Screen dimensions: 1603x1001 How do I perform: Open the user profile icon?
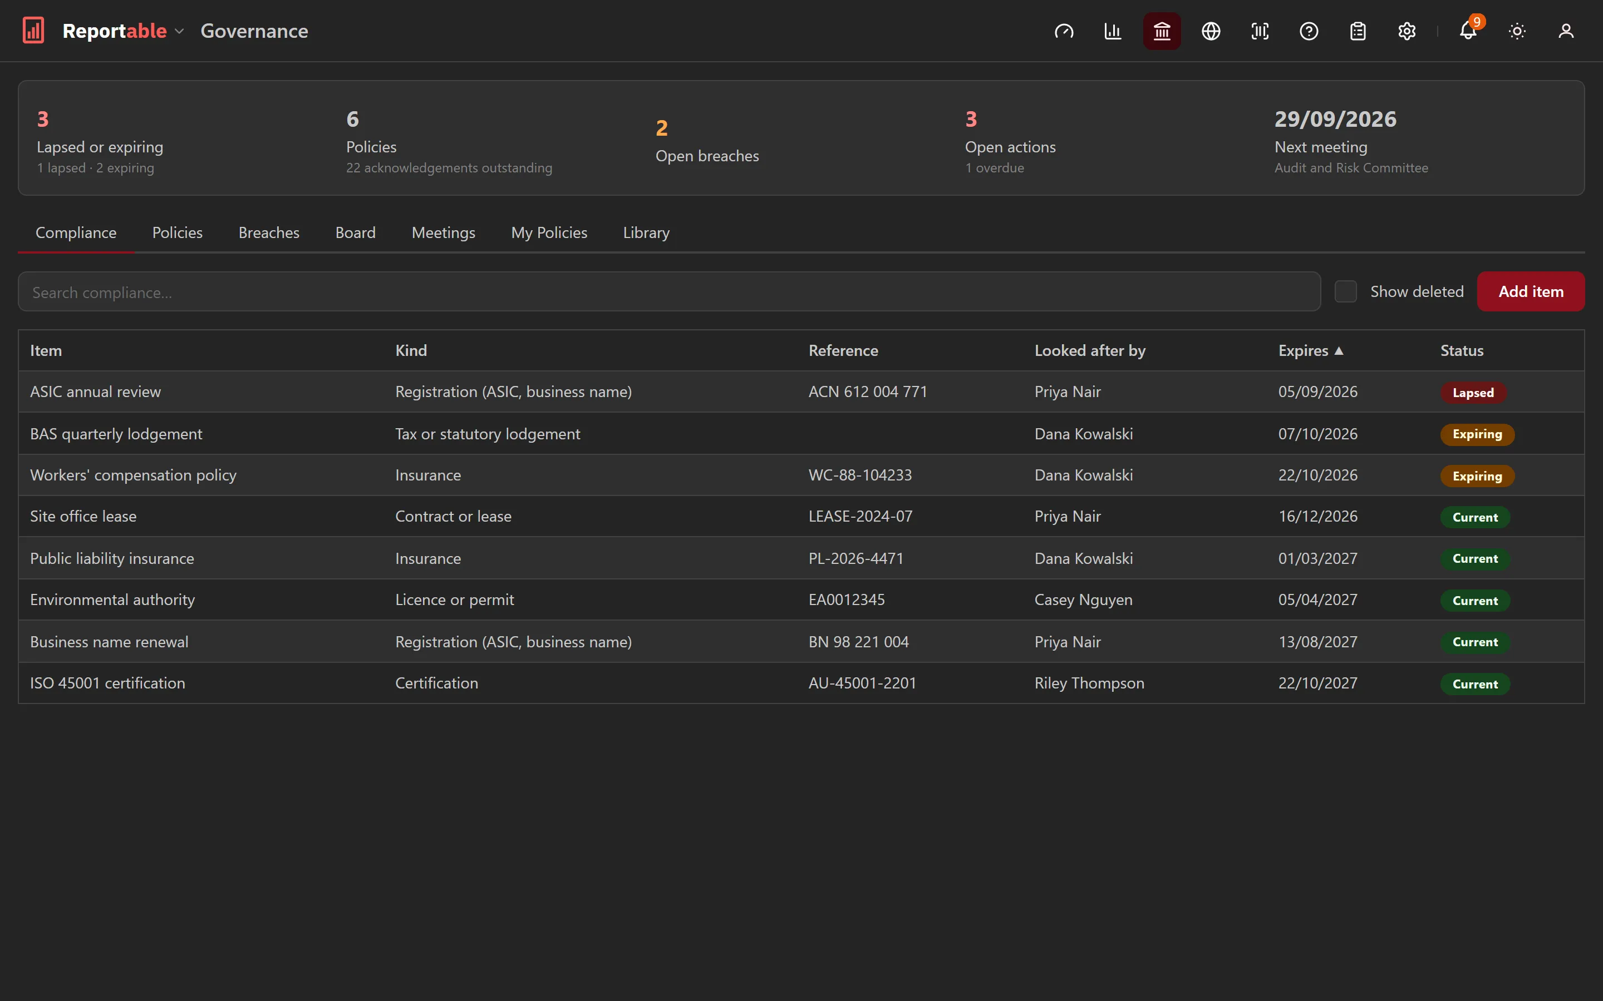coord(1566,31)
